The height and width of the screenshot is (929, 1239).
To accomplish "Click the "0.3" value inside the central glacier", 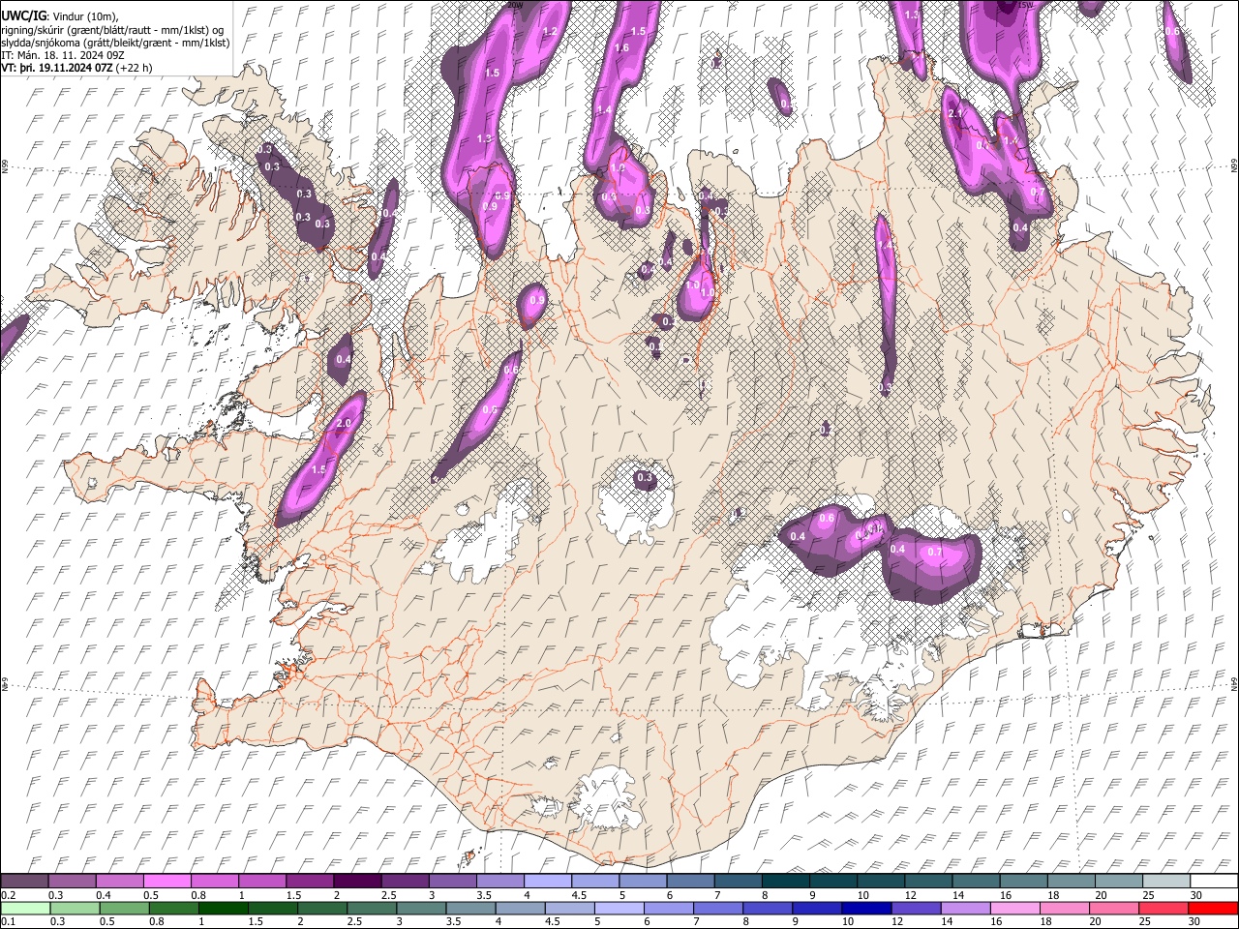I will click(645, 478).
